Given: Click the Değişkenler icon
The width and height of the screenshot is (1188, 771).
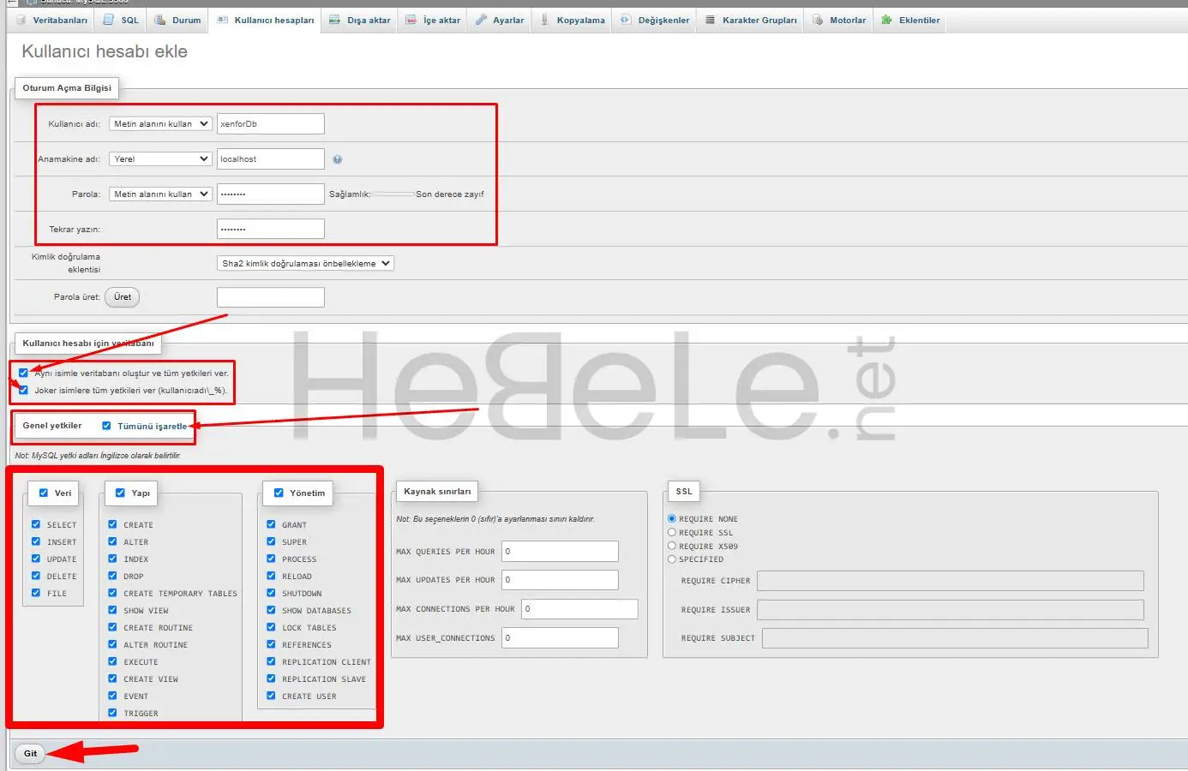Looking at the screenshot, I should 626,20.
